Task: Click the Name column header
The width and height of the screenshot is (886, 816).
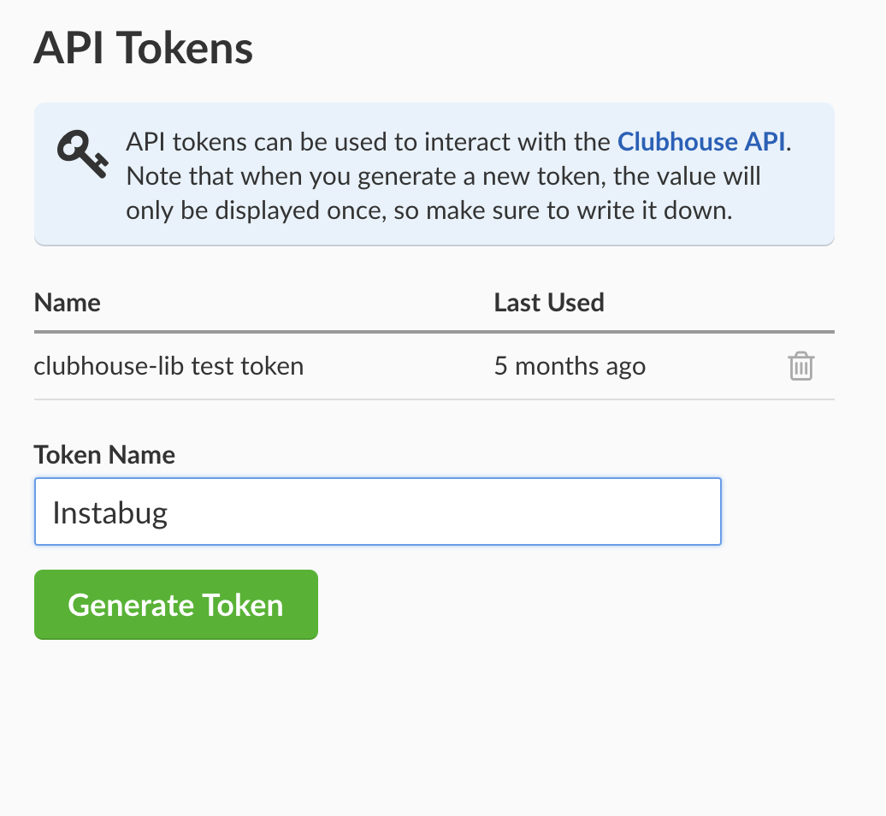Action: (x=68, y=303)
